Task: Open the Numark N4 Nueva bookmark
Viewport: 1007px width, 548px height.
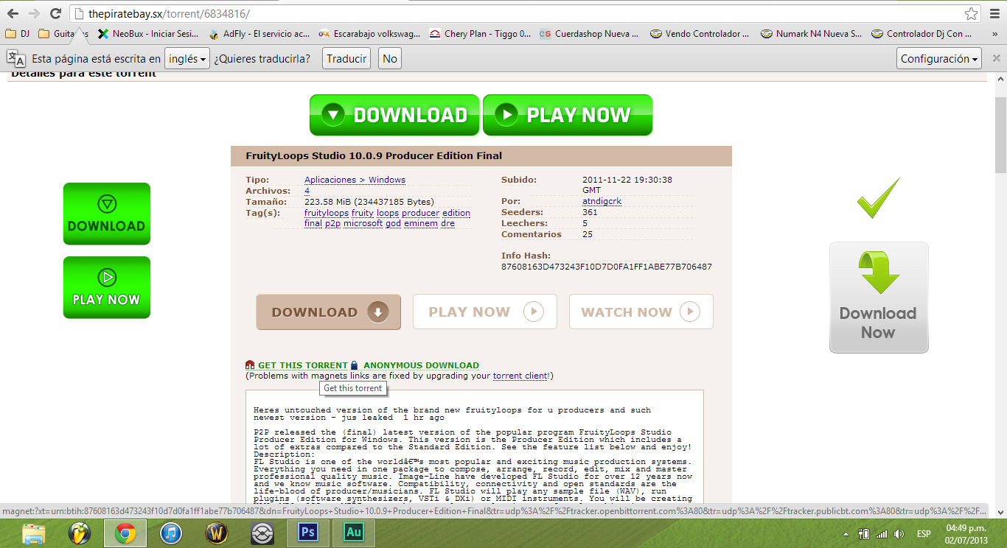Action: 811,34
